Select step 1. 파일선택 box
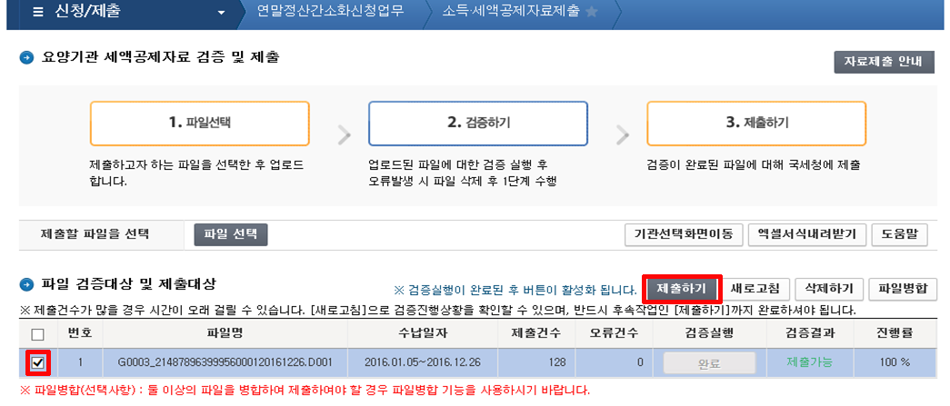The image size is (950, 406). pos(200,124)
